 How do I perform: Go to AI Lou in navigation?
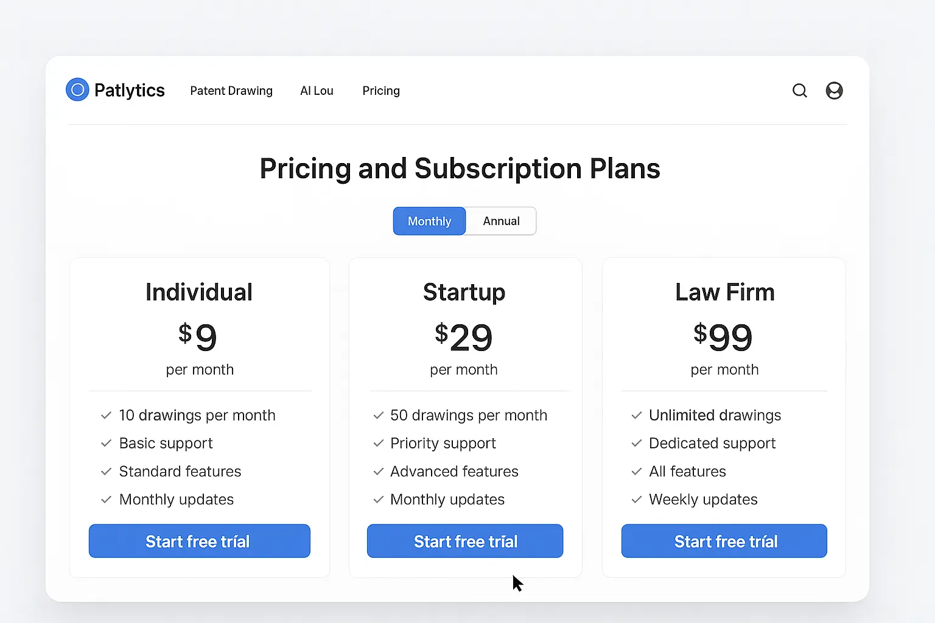[317, 91]
